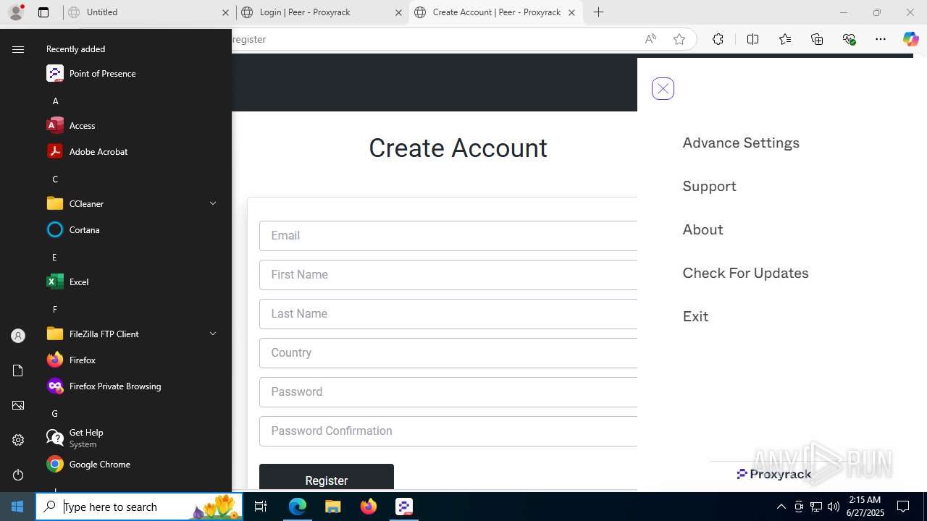Open Settings gear in Start sidebar
The width and height of the screenshot is (927, 521).
pos(18,440)
